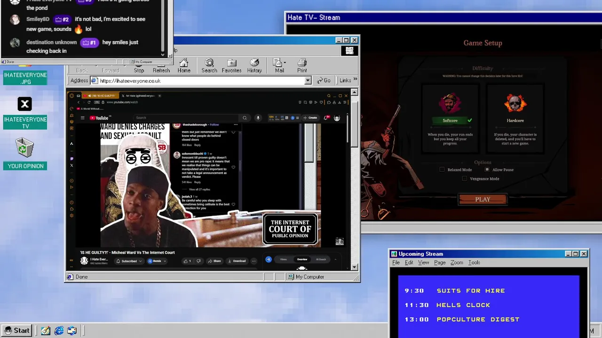Click the Download button under the video

coord(237,261)
